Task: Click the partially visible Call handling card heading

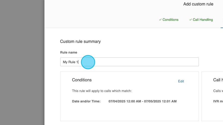Action: (218, 80)
